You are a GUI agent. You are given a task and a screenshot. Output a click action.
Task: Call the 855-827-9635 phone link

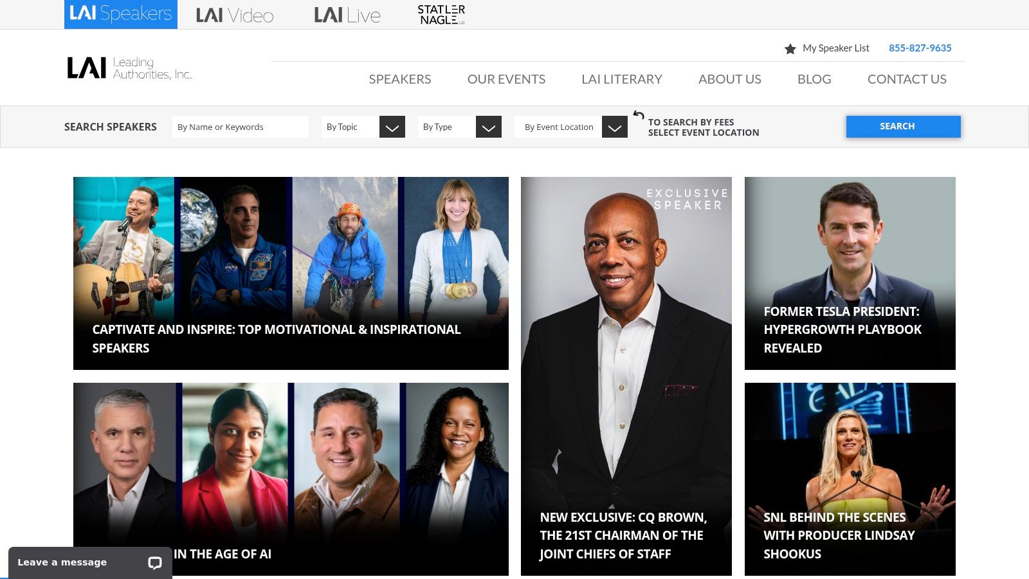(920, 48)
